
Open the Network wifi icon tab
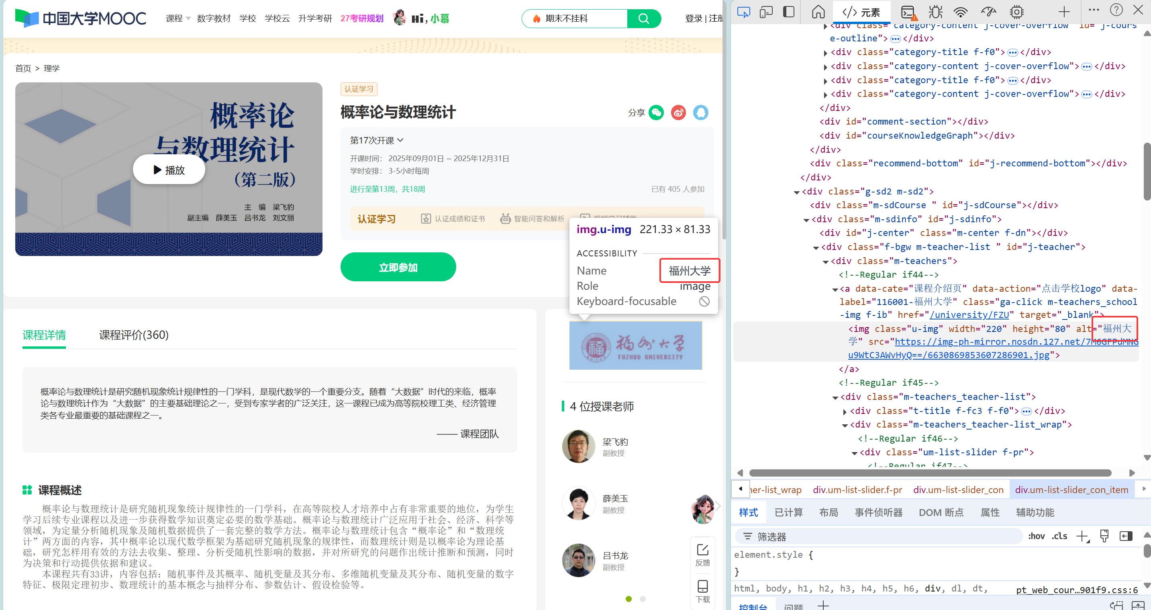click(960, 12)
